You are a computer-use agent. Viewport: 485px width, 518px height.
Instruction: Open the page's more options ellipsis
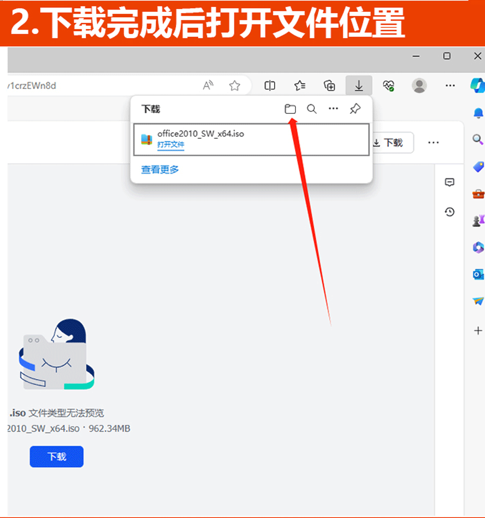433,143
